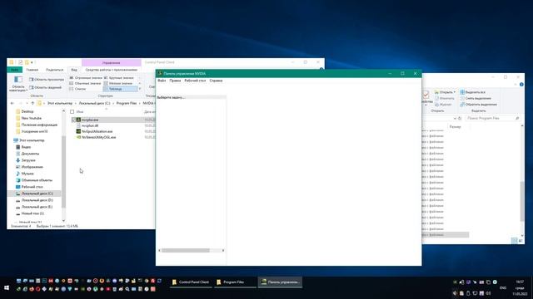This screenshot has width=533, height=299.
Task: Open the Средства работы с приложениями tab
Action: click(111, 70)
